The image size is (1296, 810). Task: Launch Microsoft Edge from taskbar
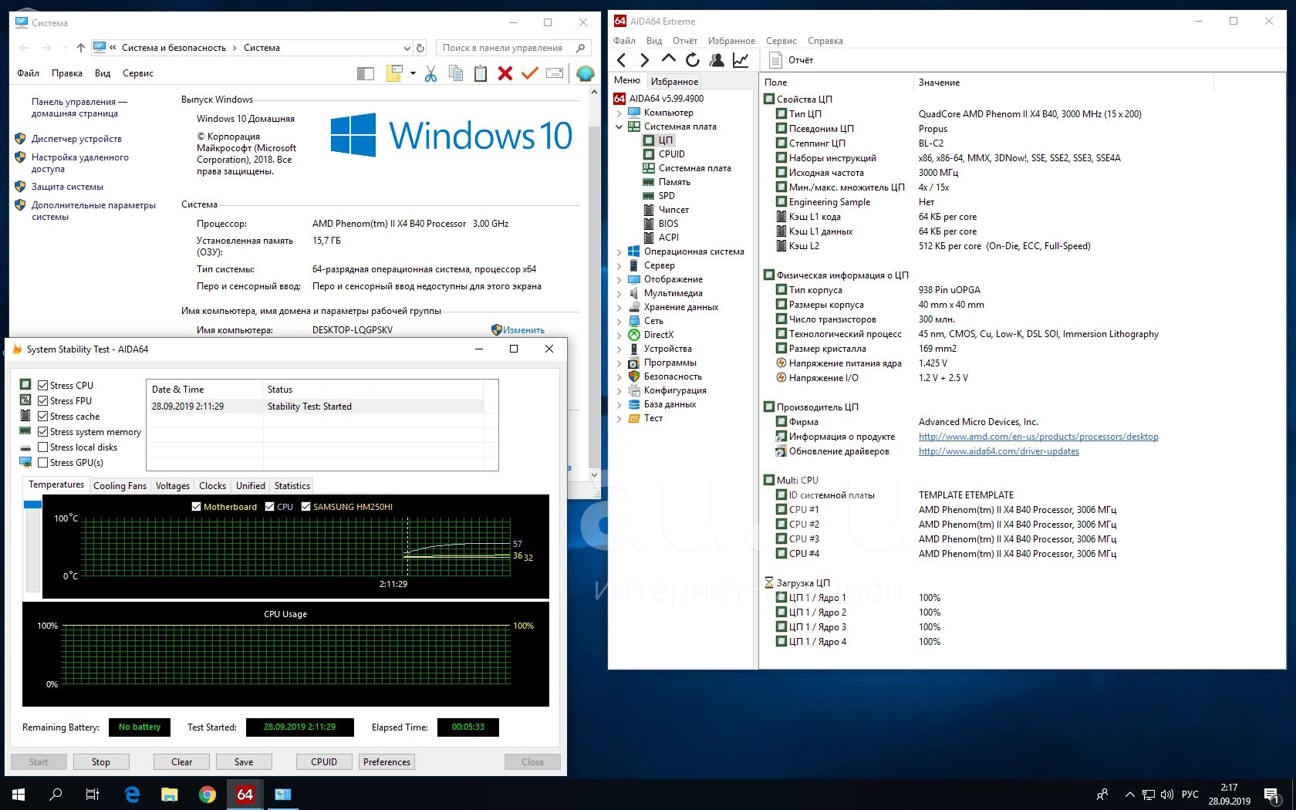[132, 795]
